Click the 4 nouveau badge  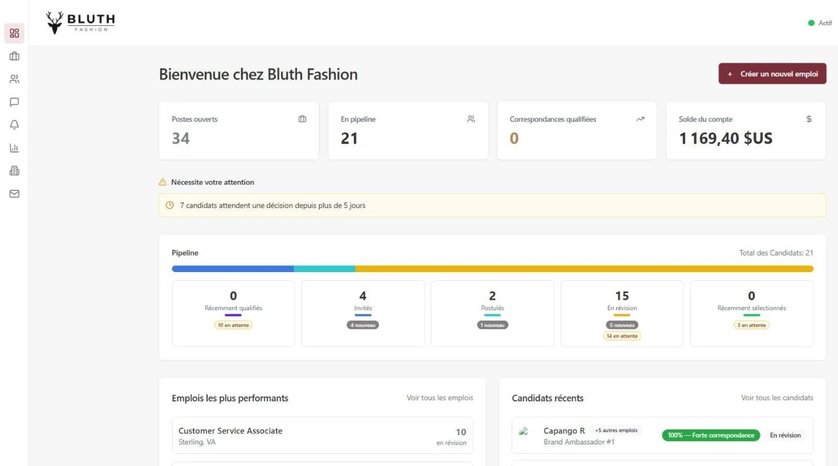pos(363,325)
